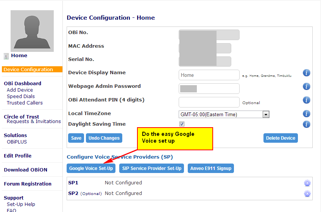The image size is (321, 212).
Task: Open Trusted Callers page
Action: [x=25, y=103]
